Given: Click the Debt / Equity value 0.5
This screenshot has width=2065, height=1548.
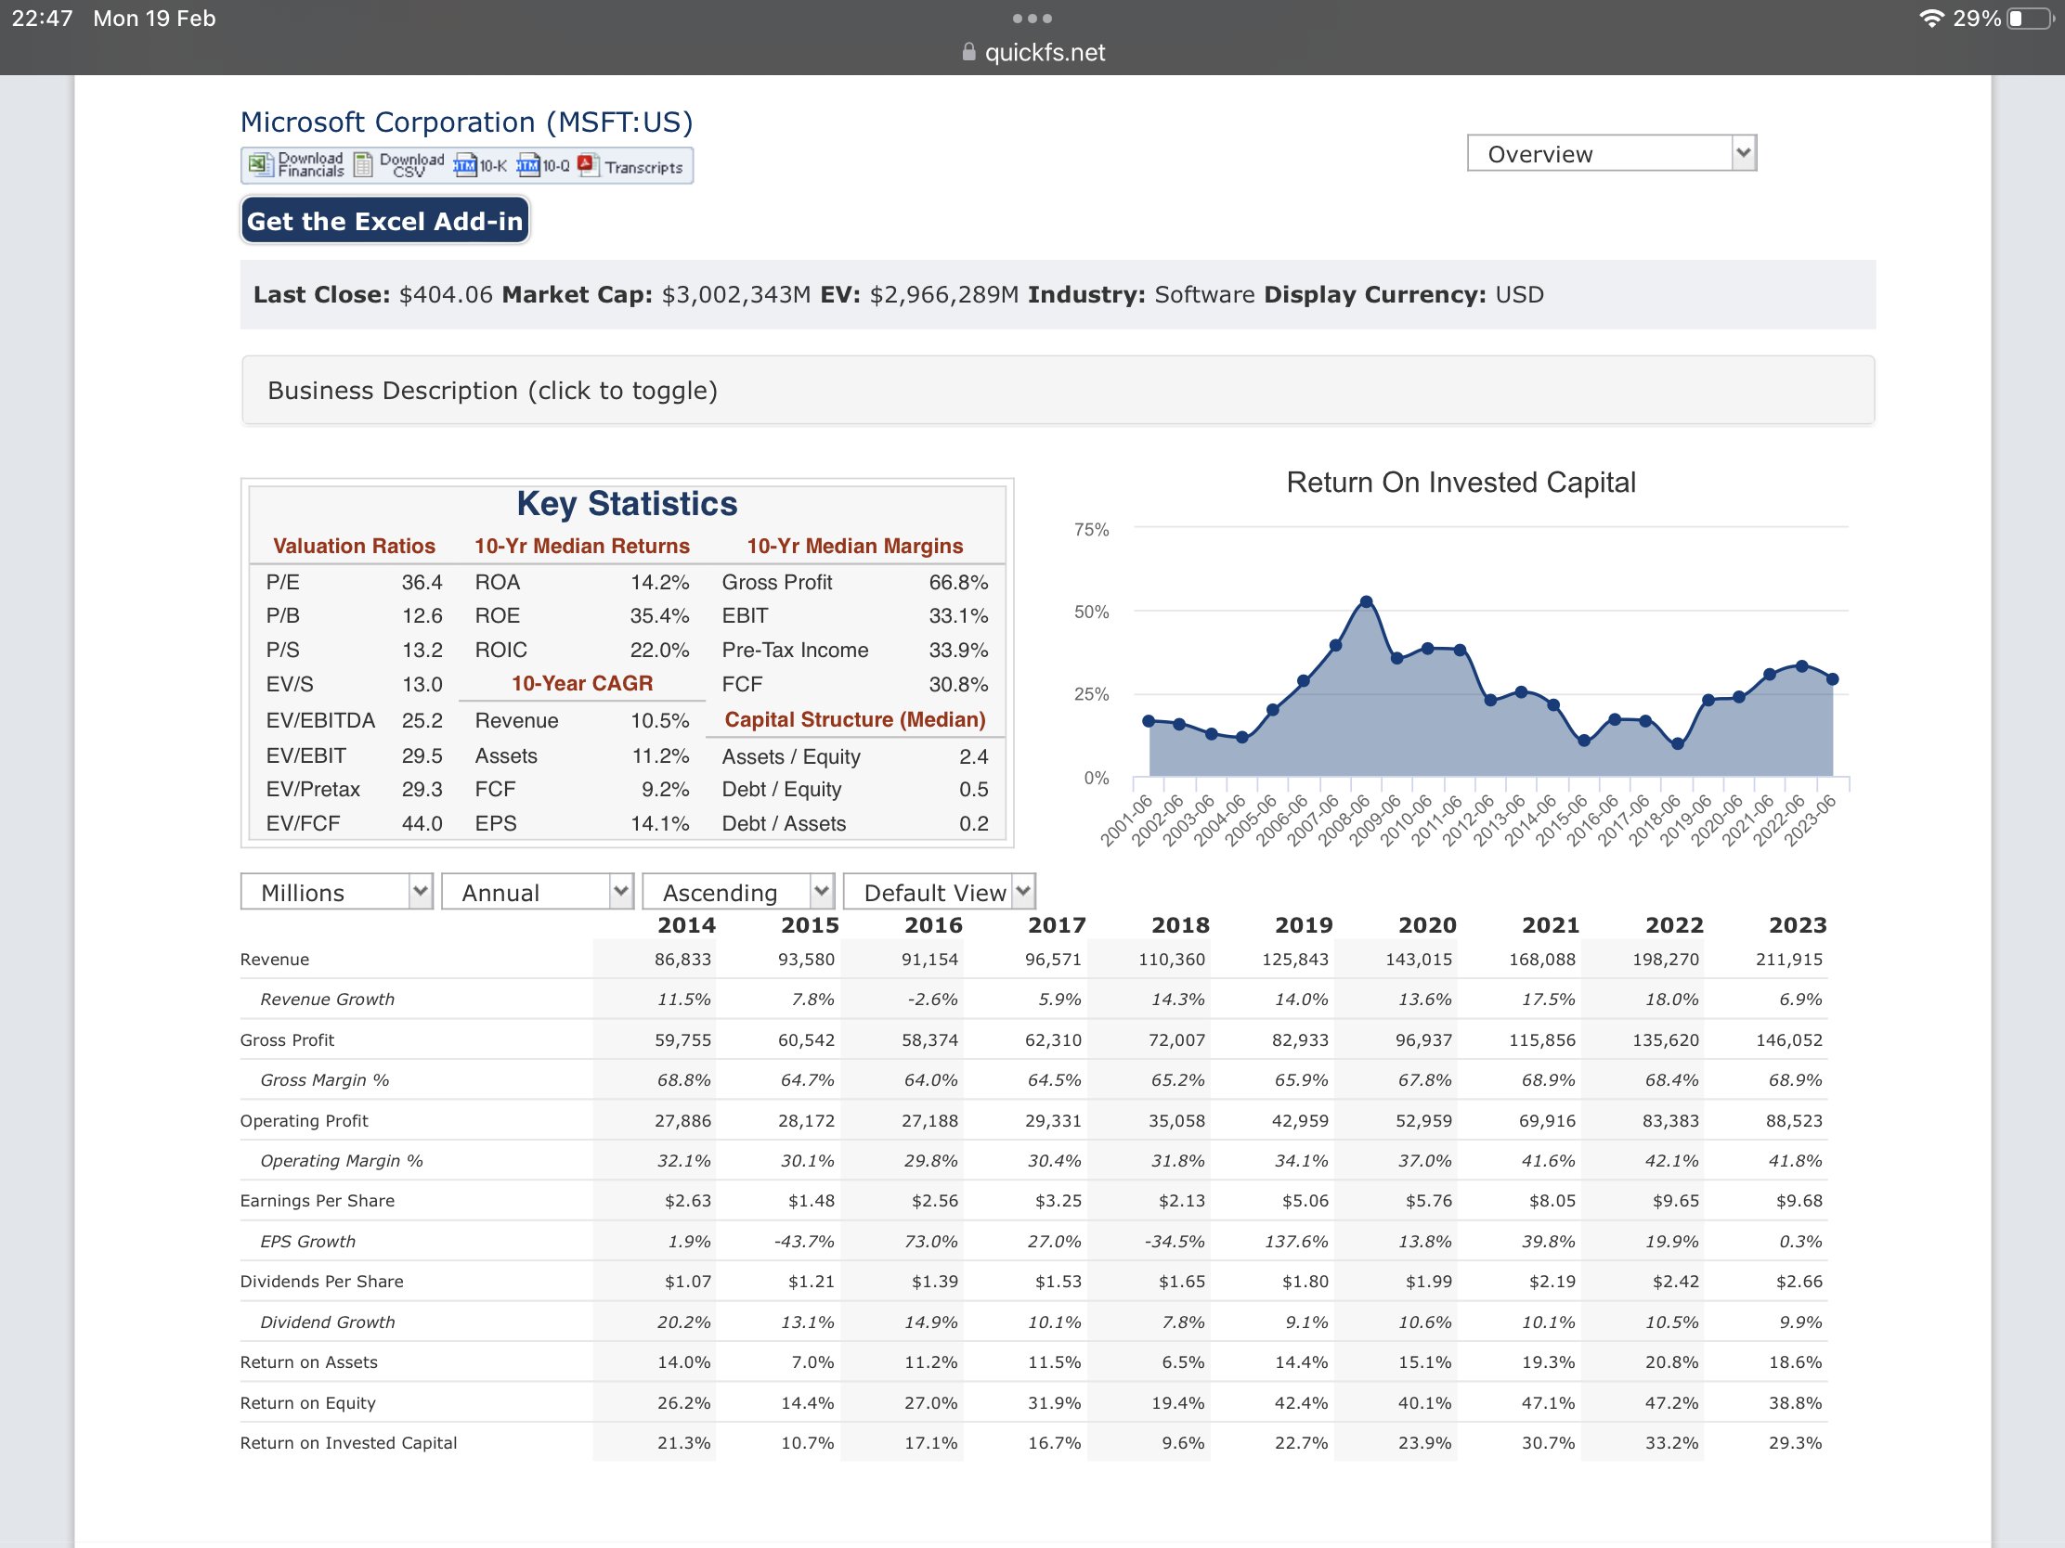Looking at the screenshot, I should [x=974, y=790].
